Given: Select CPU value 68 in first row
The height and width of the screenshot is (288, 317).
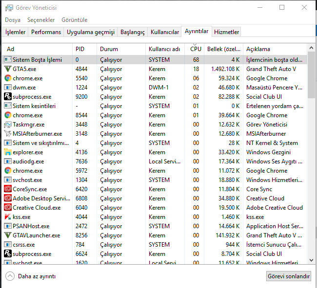Looking at the screenshot, I should (196, 60).
